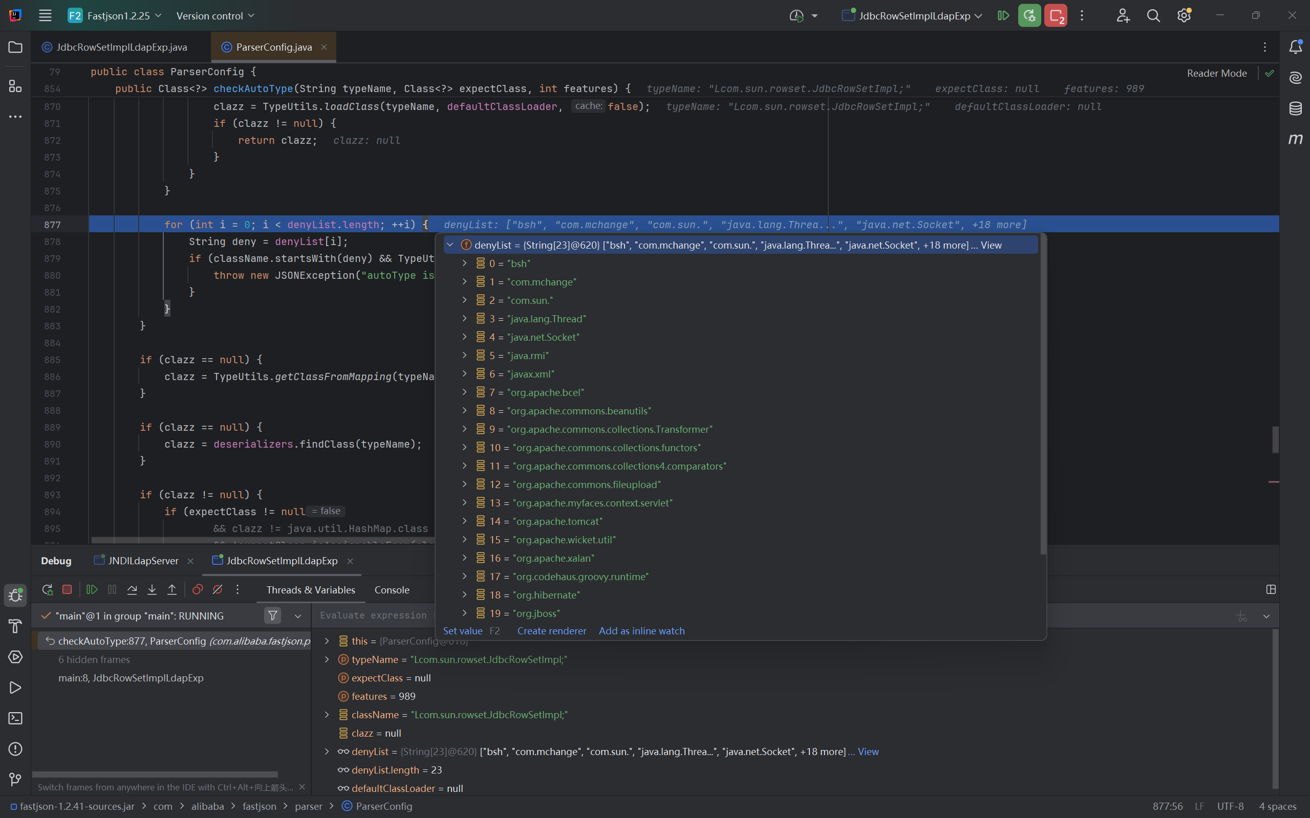Open the thread selector dropdown arrow
Viewport: 1310px width, 818px height.
click(x=298, y=615)
